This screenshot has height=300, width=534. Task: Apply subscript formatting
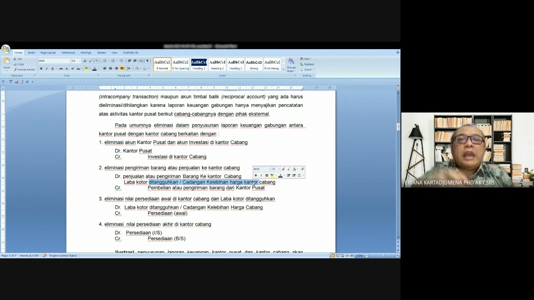[67, 68]
